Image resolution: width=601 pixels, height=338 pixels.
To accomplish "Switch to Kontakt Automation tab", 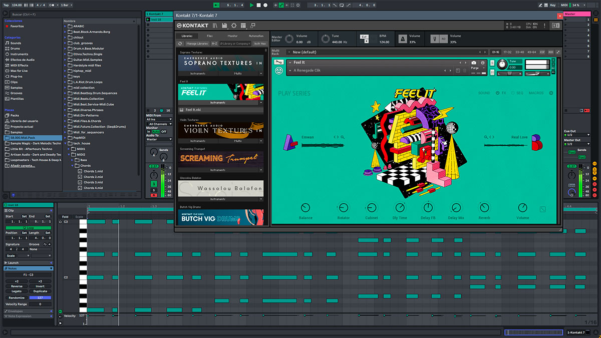I will 256,36.
